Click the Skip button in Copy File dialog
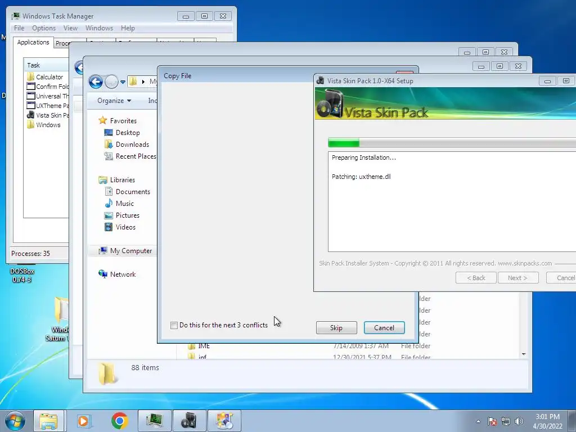 click(x=336, y=328)
